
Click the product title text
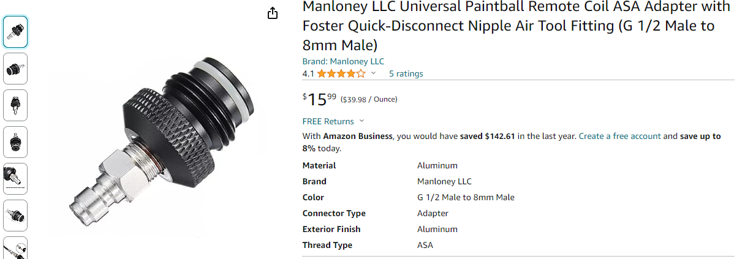click(x=516, y=26)
